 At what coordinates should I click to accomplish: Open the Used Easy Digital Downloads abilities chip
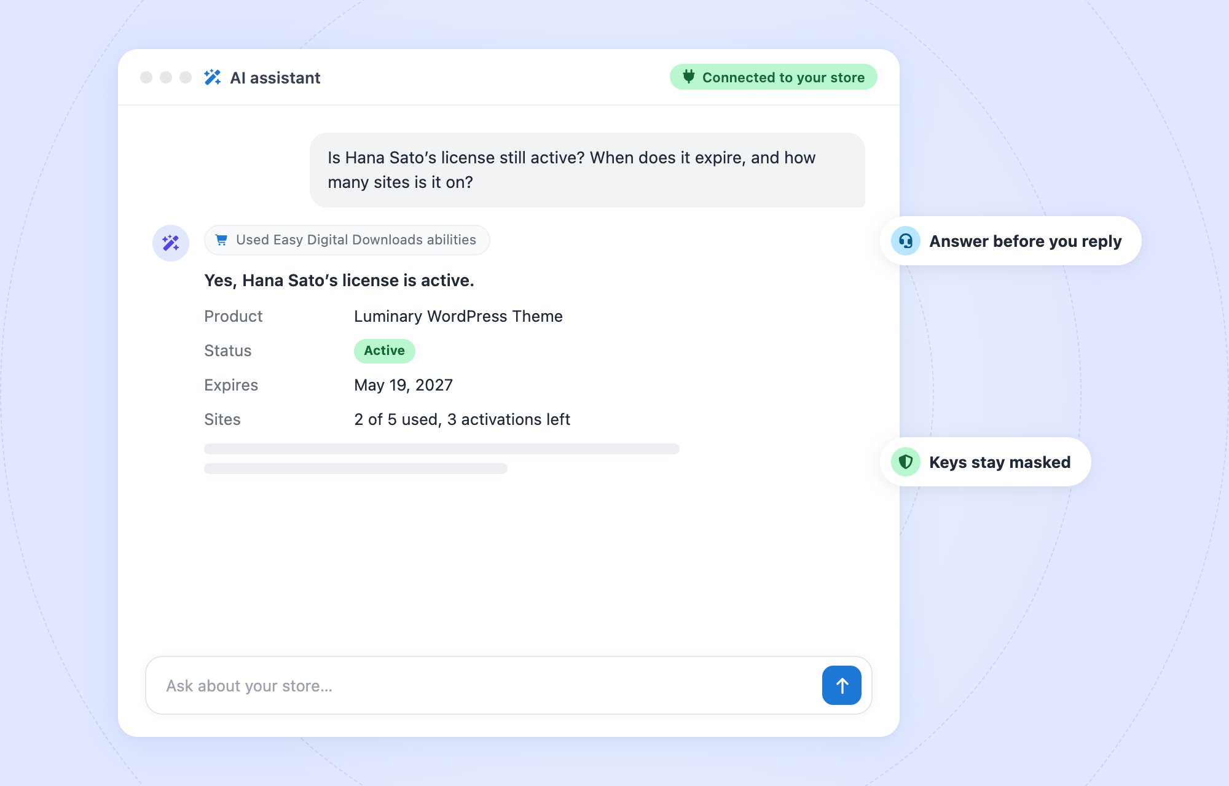point(347,240)
